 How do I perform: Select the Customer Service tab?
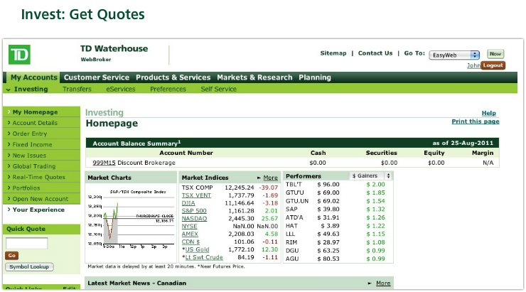[96, 77]
